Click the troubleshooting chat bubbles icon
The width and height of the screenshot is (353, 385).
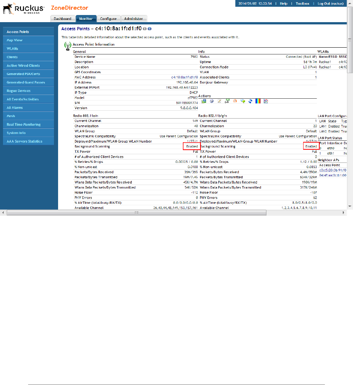click(x=243, y=101)
